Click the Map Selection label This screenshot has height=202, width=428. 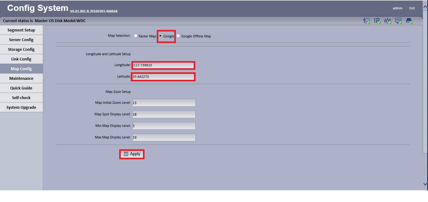pyautogui.click(x=119, y=36)
